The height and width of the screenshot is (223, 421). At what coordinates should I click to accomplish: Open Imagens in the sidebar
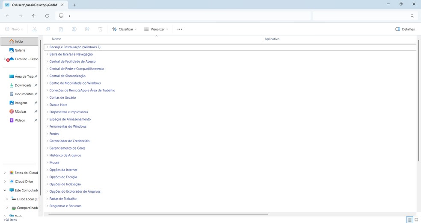(x=21, y=103)
